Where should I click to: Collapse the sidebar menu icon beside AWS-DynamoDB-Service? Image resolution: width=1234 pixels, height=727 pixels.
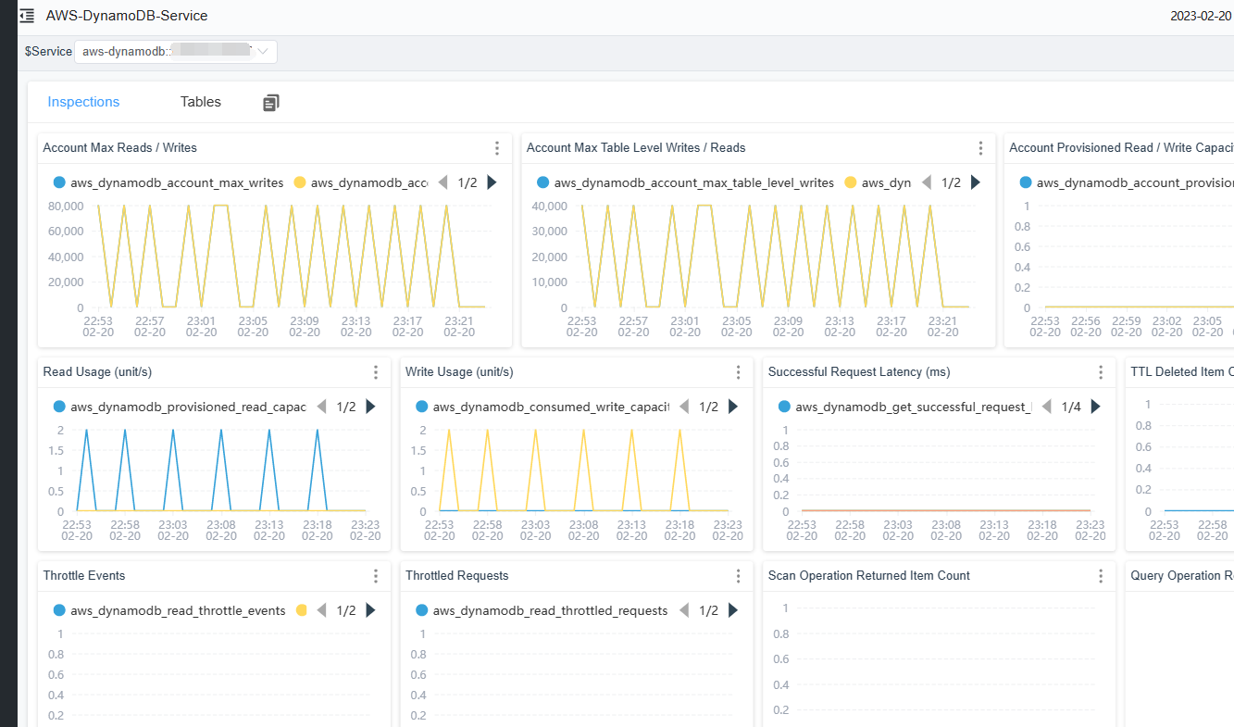coord(27,16)
